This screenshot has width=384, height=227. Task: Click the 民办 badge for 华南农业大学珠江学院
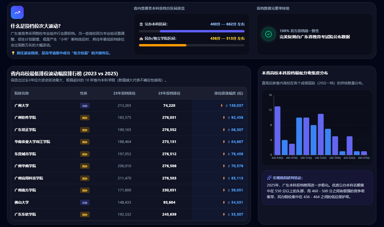click(x=85, y=142)
